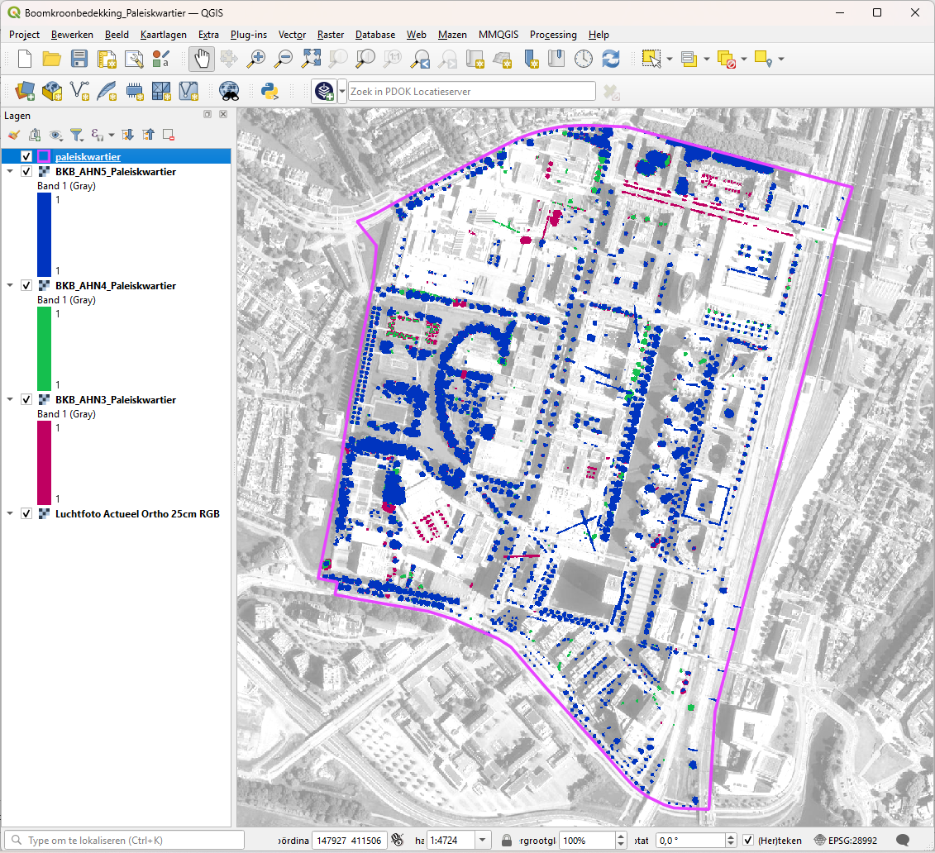Collapse the BKB_AHN4_Paleiskwartier layer legend
This screenshot has width=935, height=853.
tap(10, 286)
